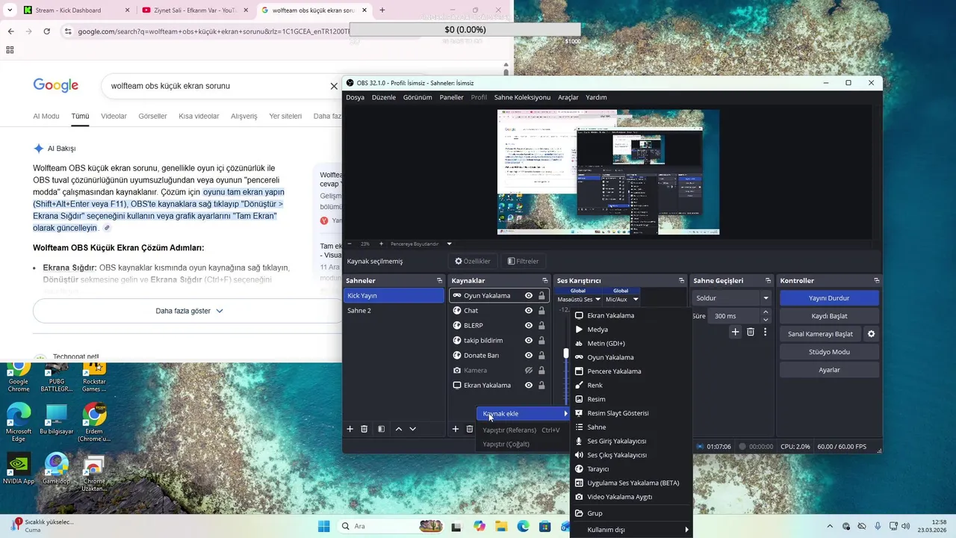
Task: Open Chrome apps grid icon
Action: click(10, 50)
